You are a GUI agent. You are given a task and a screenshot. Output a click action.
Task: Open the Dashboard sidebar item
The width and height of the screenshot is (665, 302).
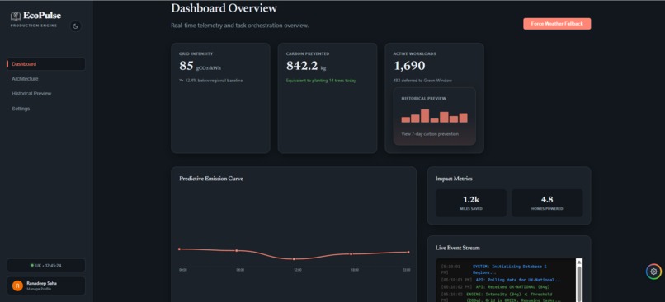pos(46,64)
